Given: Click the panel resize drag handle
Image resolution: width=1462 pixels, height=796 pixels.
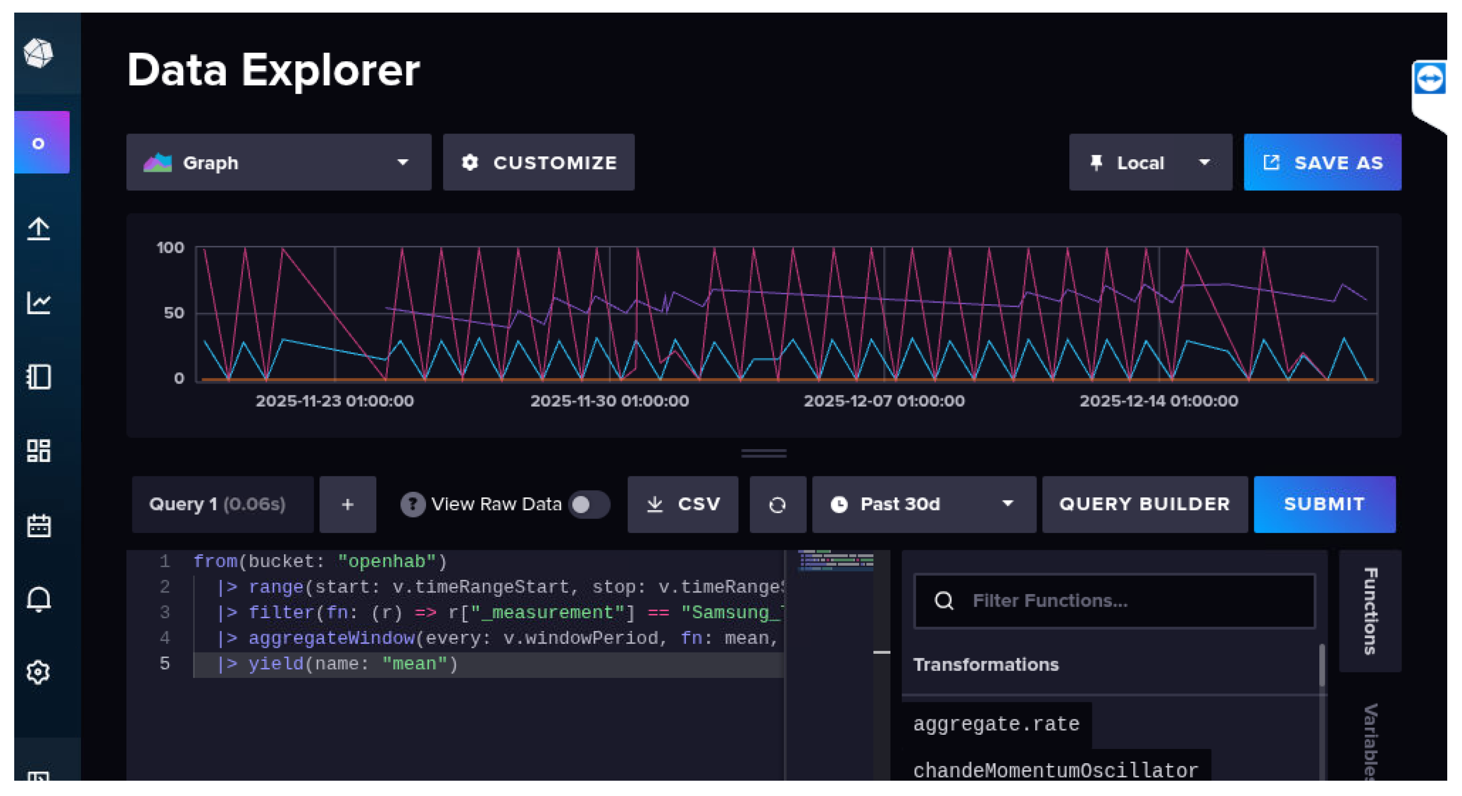Looking at the screenshot, I should tap(764, 453).
